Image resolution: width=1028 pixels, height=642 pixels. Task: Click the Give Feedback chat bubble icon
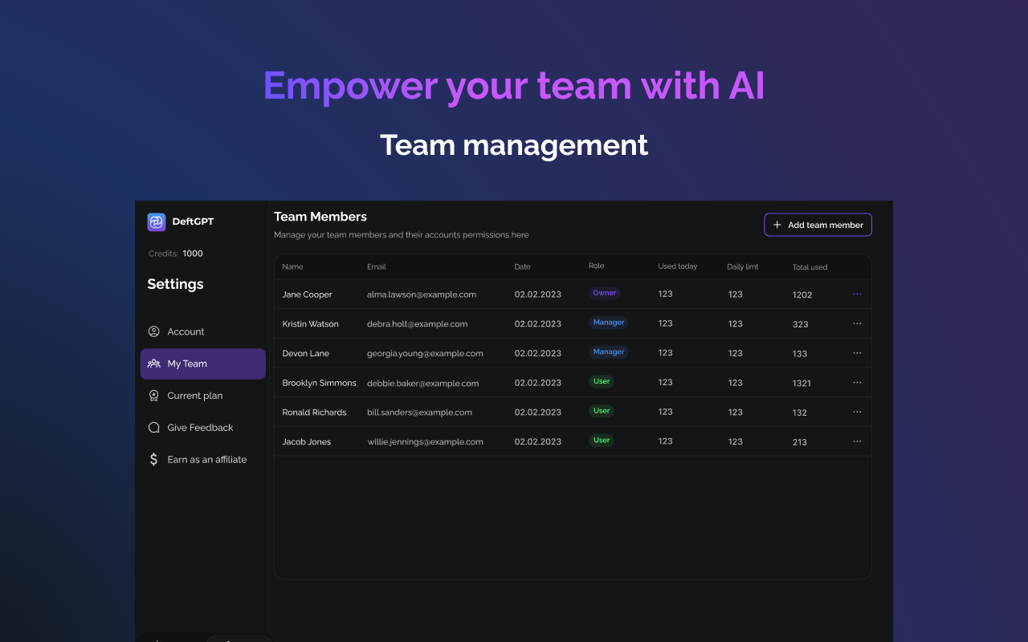coord(153,427)
